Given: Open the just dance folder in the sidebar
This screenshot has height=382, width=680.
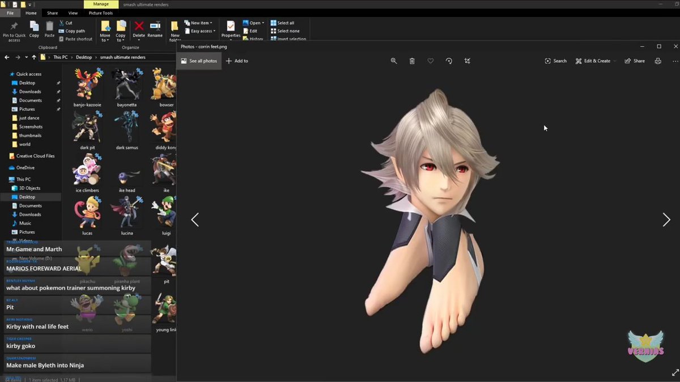Looking at the screenshot, I should coord(29,118).
